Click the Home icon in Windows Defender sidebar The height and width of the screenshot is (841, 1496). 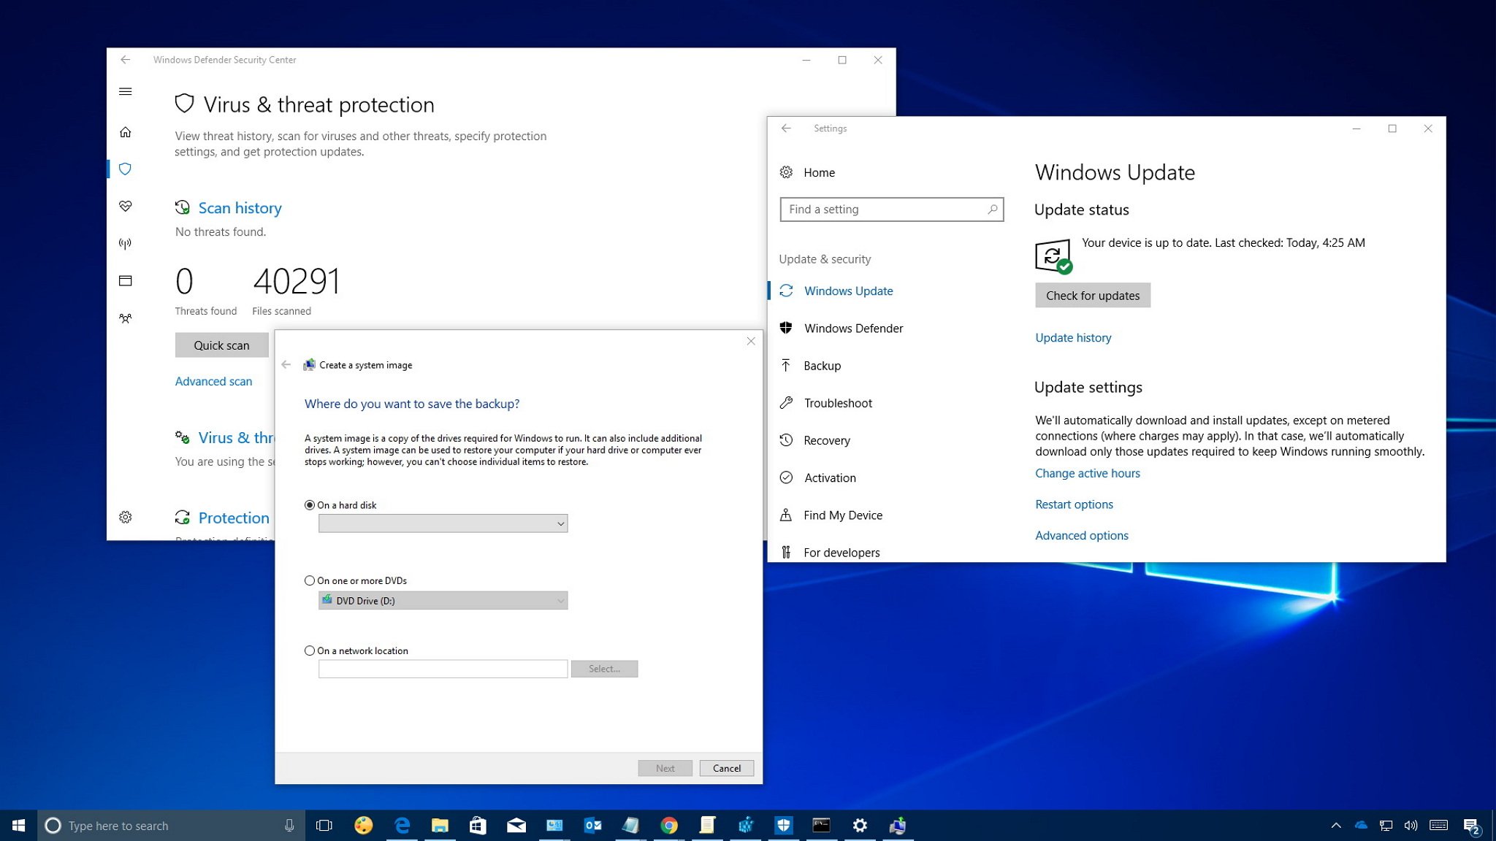coord(126,131)
